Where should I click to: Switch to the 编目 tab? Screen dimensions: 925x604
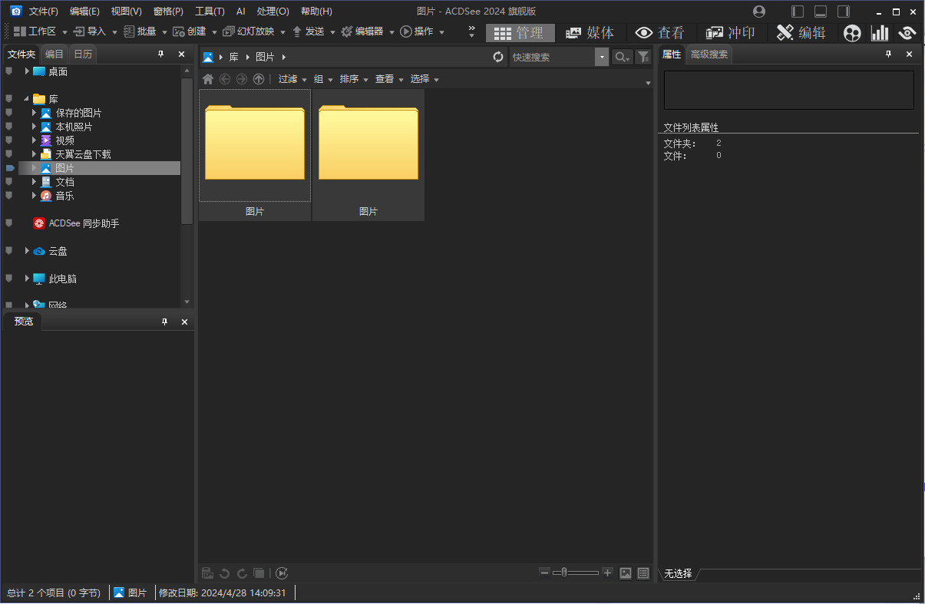tap(55, 54)
